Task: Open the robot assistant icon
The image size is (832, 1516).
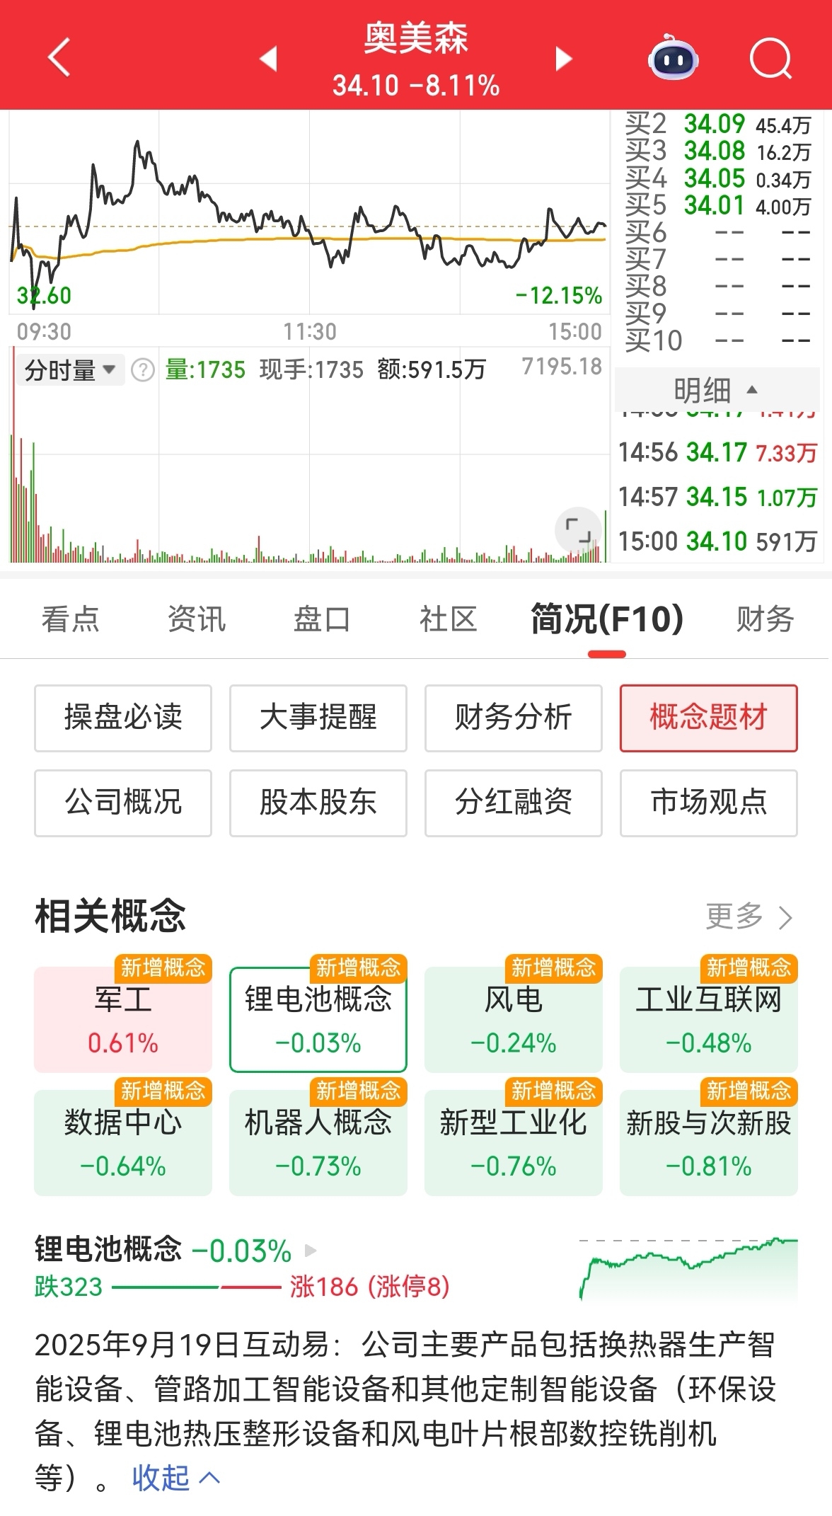Action: point(673,57)
